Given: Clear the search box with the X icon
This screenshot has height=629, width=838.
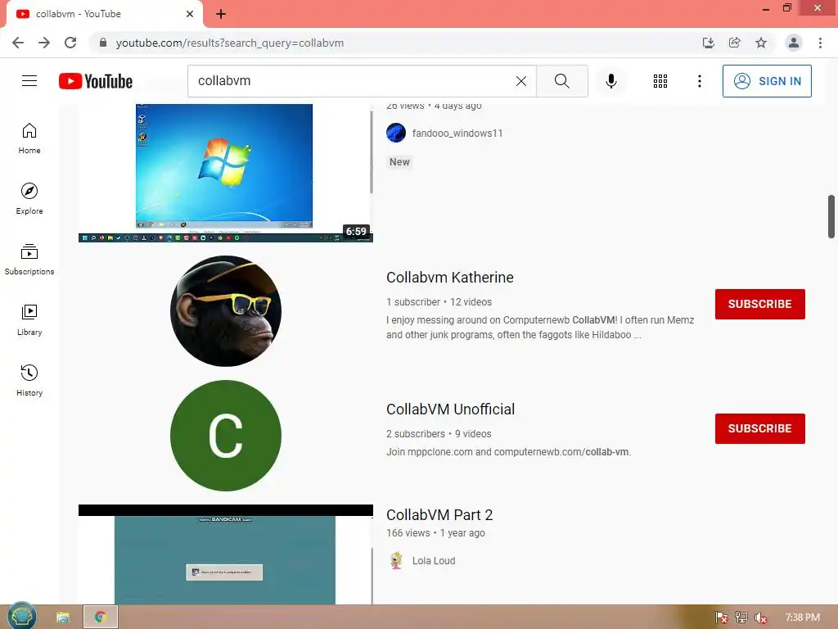Looking at the screenshot, I should click(x=521, y=81).
